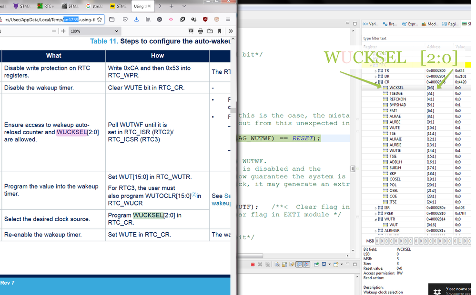476x295 pixels.
Task: Minimize the editor pane in the IDE
Action: 347,23
